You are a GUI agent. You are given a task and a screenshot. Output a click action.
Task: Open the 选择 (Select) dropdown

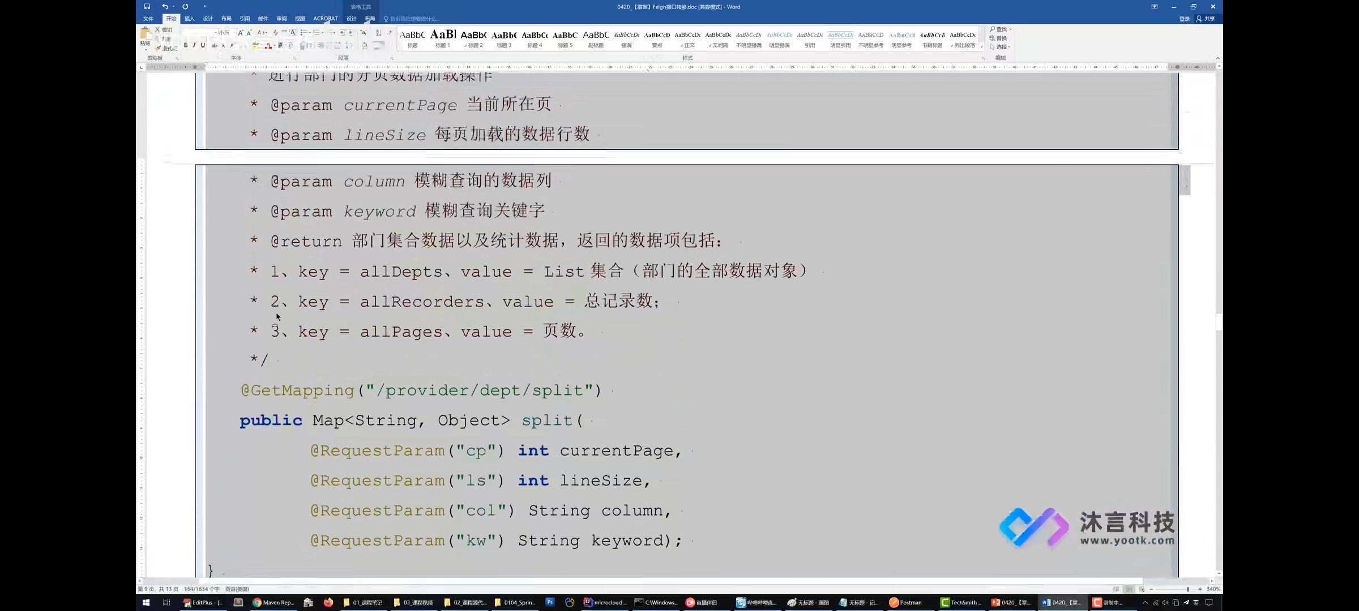tap(1000, 47)
